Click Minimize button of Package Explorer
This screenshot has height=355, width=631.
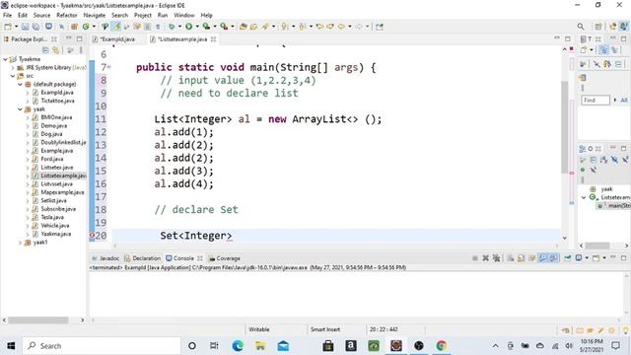[69, 38]
